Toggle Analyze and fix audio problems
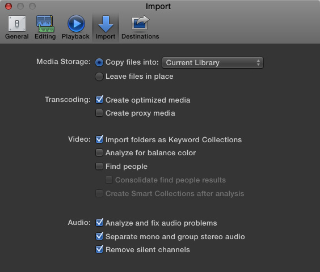This screenshot has width=320, height=272. pyautogui.click(x=99, y=223)
